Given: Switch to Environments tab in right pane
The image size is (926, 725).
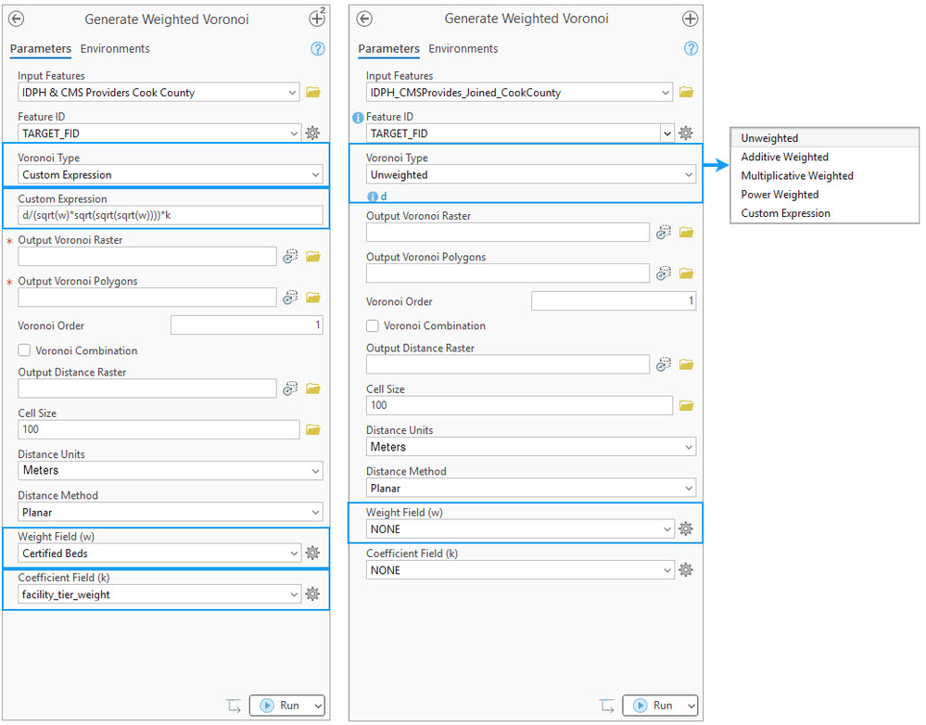Looking at the screenshot, I should pos(463,48).
